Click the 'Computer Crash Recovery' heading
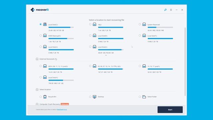Viewport: 213px width, 120px height. [50, 104]
